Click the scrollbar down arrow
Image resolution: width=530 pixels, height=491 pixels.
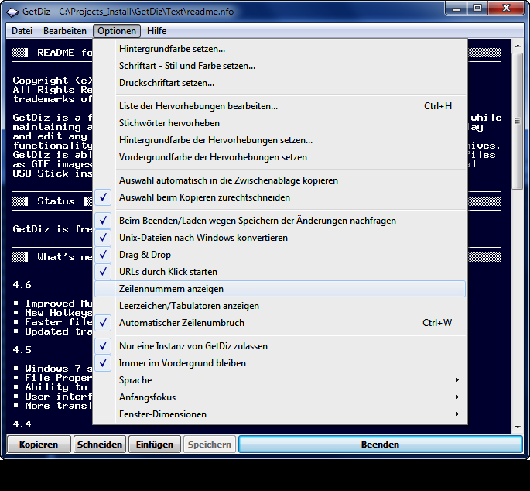518,427
